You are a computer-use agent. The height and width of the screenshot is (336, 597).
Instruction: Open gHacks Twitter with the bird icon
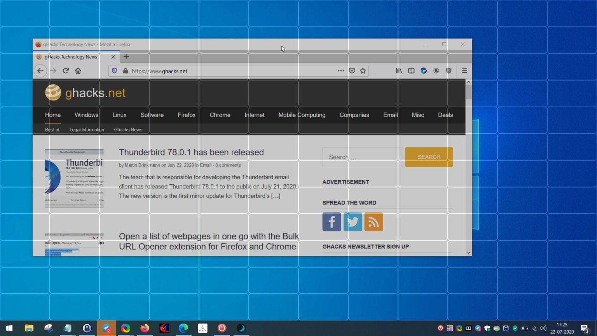click(x=353, y=222)
